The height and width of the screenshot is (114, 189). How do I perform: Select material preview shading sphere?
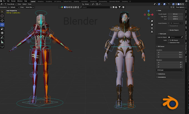[181, 4]
